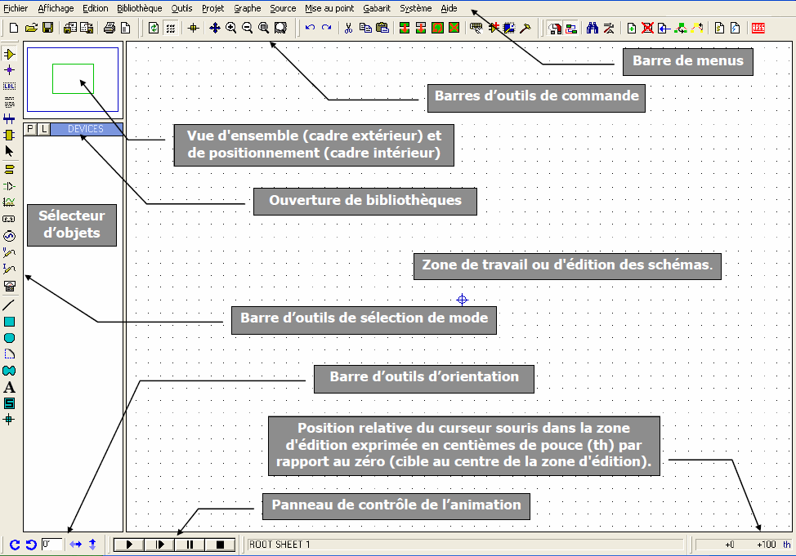Open the Affichage menu
The height and width of the screenshot is (556, 796).
(56, 8)
